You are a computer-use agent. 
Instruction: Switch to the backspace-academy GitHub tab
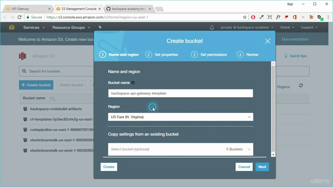click(129, 9)
